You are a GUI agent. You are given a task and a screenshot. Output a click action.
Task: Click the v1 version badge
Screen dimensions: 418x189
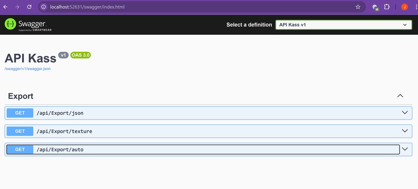tap(63, 55)
